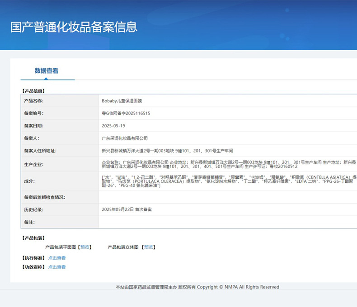Click filing date 2025-05-19

click(x=113, y=126)
